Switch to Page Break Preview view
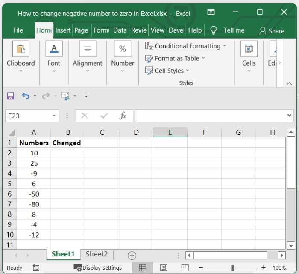The width and height of the screenshot is (299, 274). (185, 268)
